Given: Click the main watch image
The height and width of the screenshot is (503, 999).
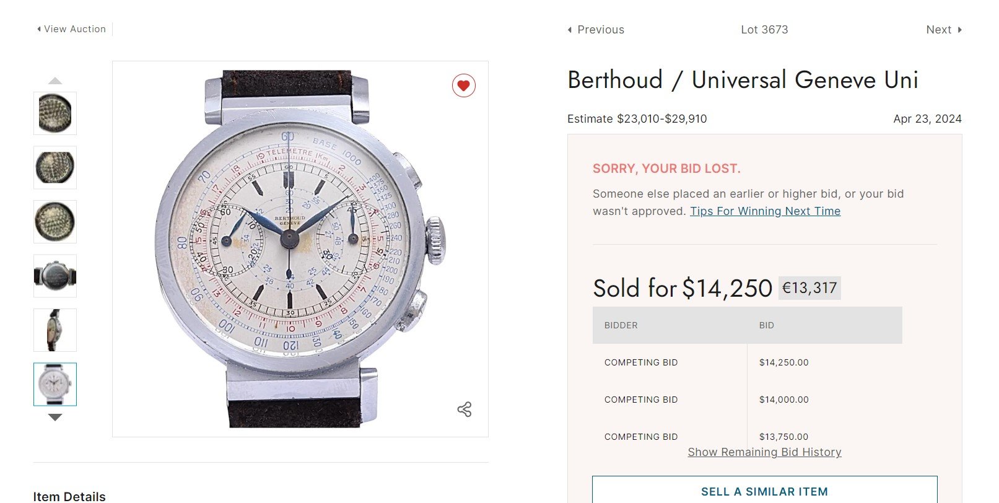Looking at the screenshot, I should (300, 248).
